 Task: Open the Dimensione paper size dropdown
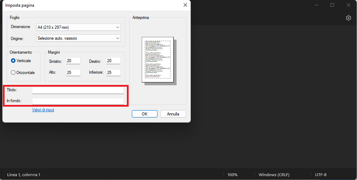click(79, 27)
